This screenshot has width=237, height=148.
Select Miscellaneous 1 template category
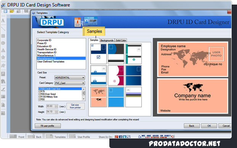point(46,55)
